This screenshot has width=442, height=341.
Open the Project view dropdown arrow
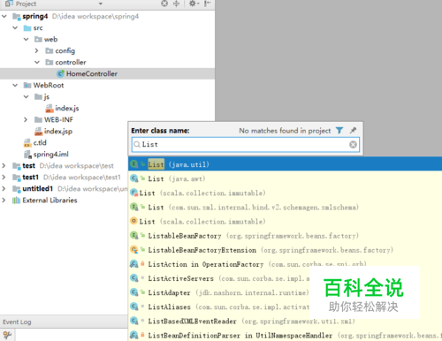pyautogui.click(x=101, y=4)
